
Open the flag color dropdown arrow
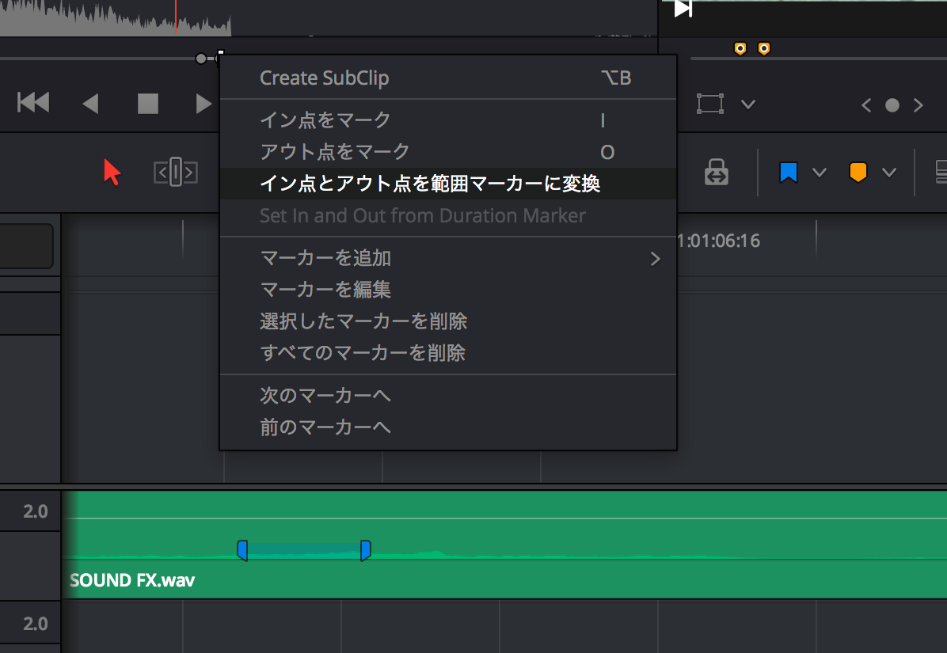[x=820, y=173]
